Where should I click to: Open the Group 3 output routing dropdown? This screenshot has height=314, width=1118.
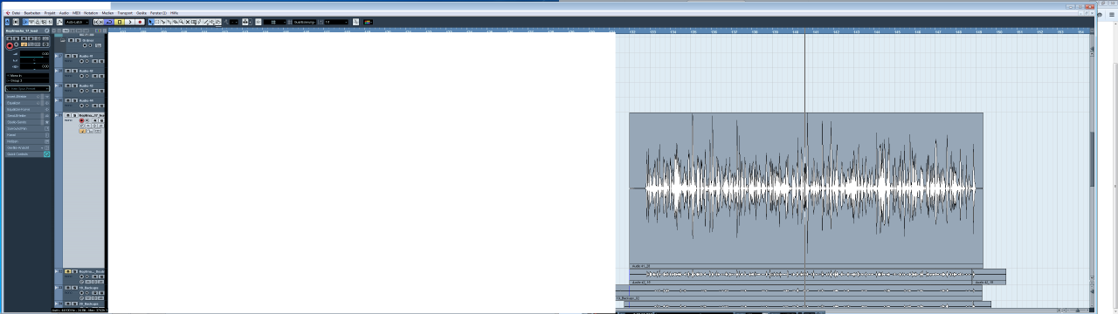(x=27, y=81)
